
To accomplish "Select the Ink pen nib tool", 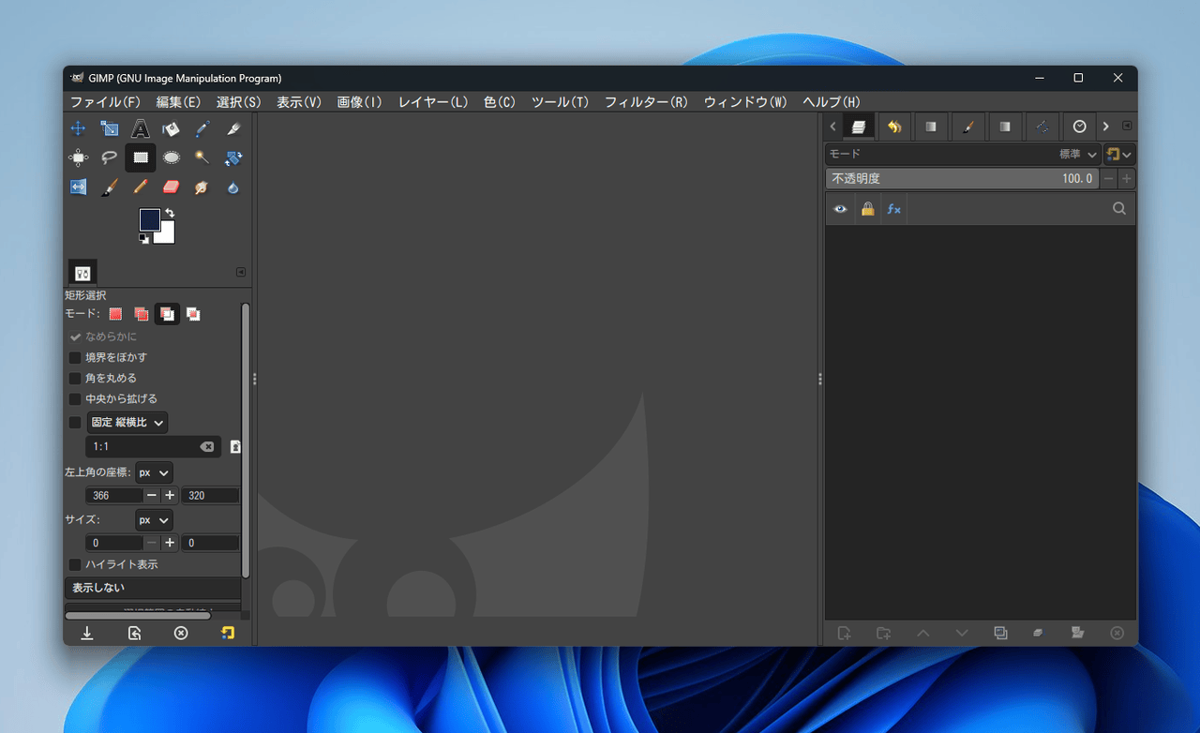I will (x=233, y=128).
